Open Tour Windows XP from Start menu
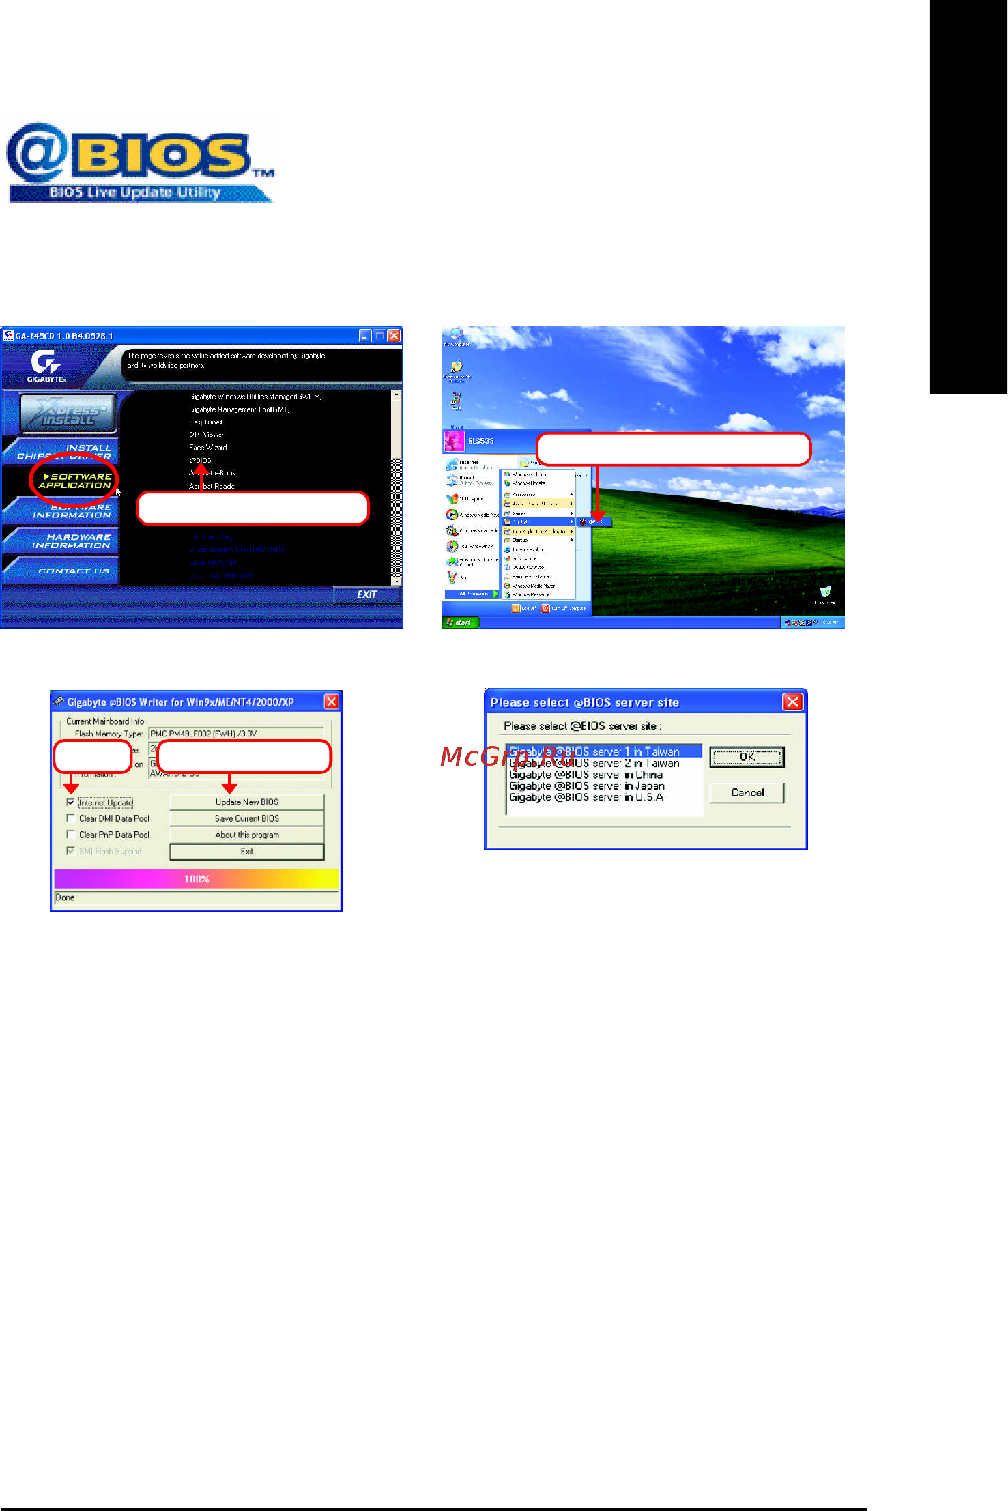The image size is (1008, 1511). [471, 547]
